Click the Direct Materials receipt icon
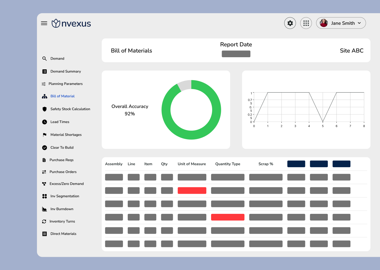380x270 pixels. 45,234
